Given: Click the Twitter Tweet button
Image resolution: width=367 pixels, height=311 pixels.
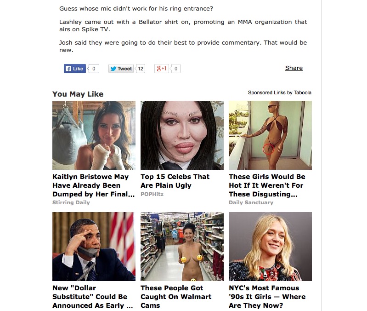Looking at the screenshot, I should [x=121, y=69].
